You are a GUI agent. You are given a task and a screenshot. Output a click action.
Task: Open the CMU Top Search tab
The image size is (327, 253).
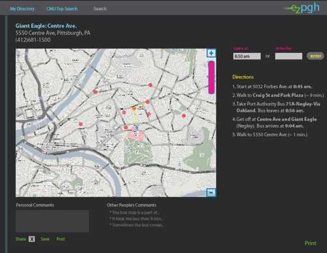[61, 9]
